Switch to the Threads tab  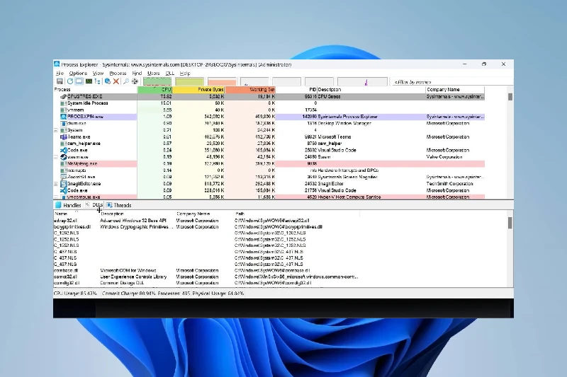pyautogui.click(x=119, y=205)
